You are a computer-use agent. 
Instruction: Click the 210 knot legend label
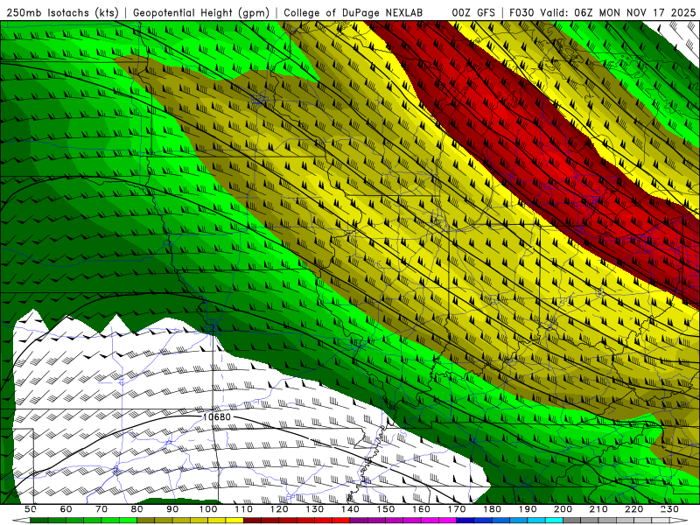pos(598,509)
